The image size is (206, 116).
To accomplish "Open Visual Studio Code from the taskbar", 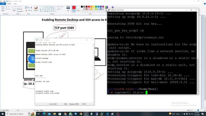I will (x=107, y=114).
